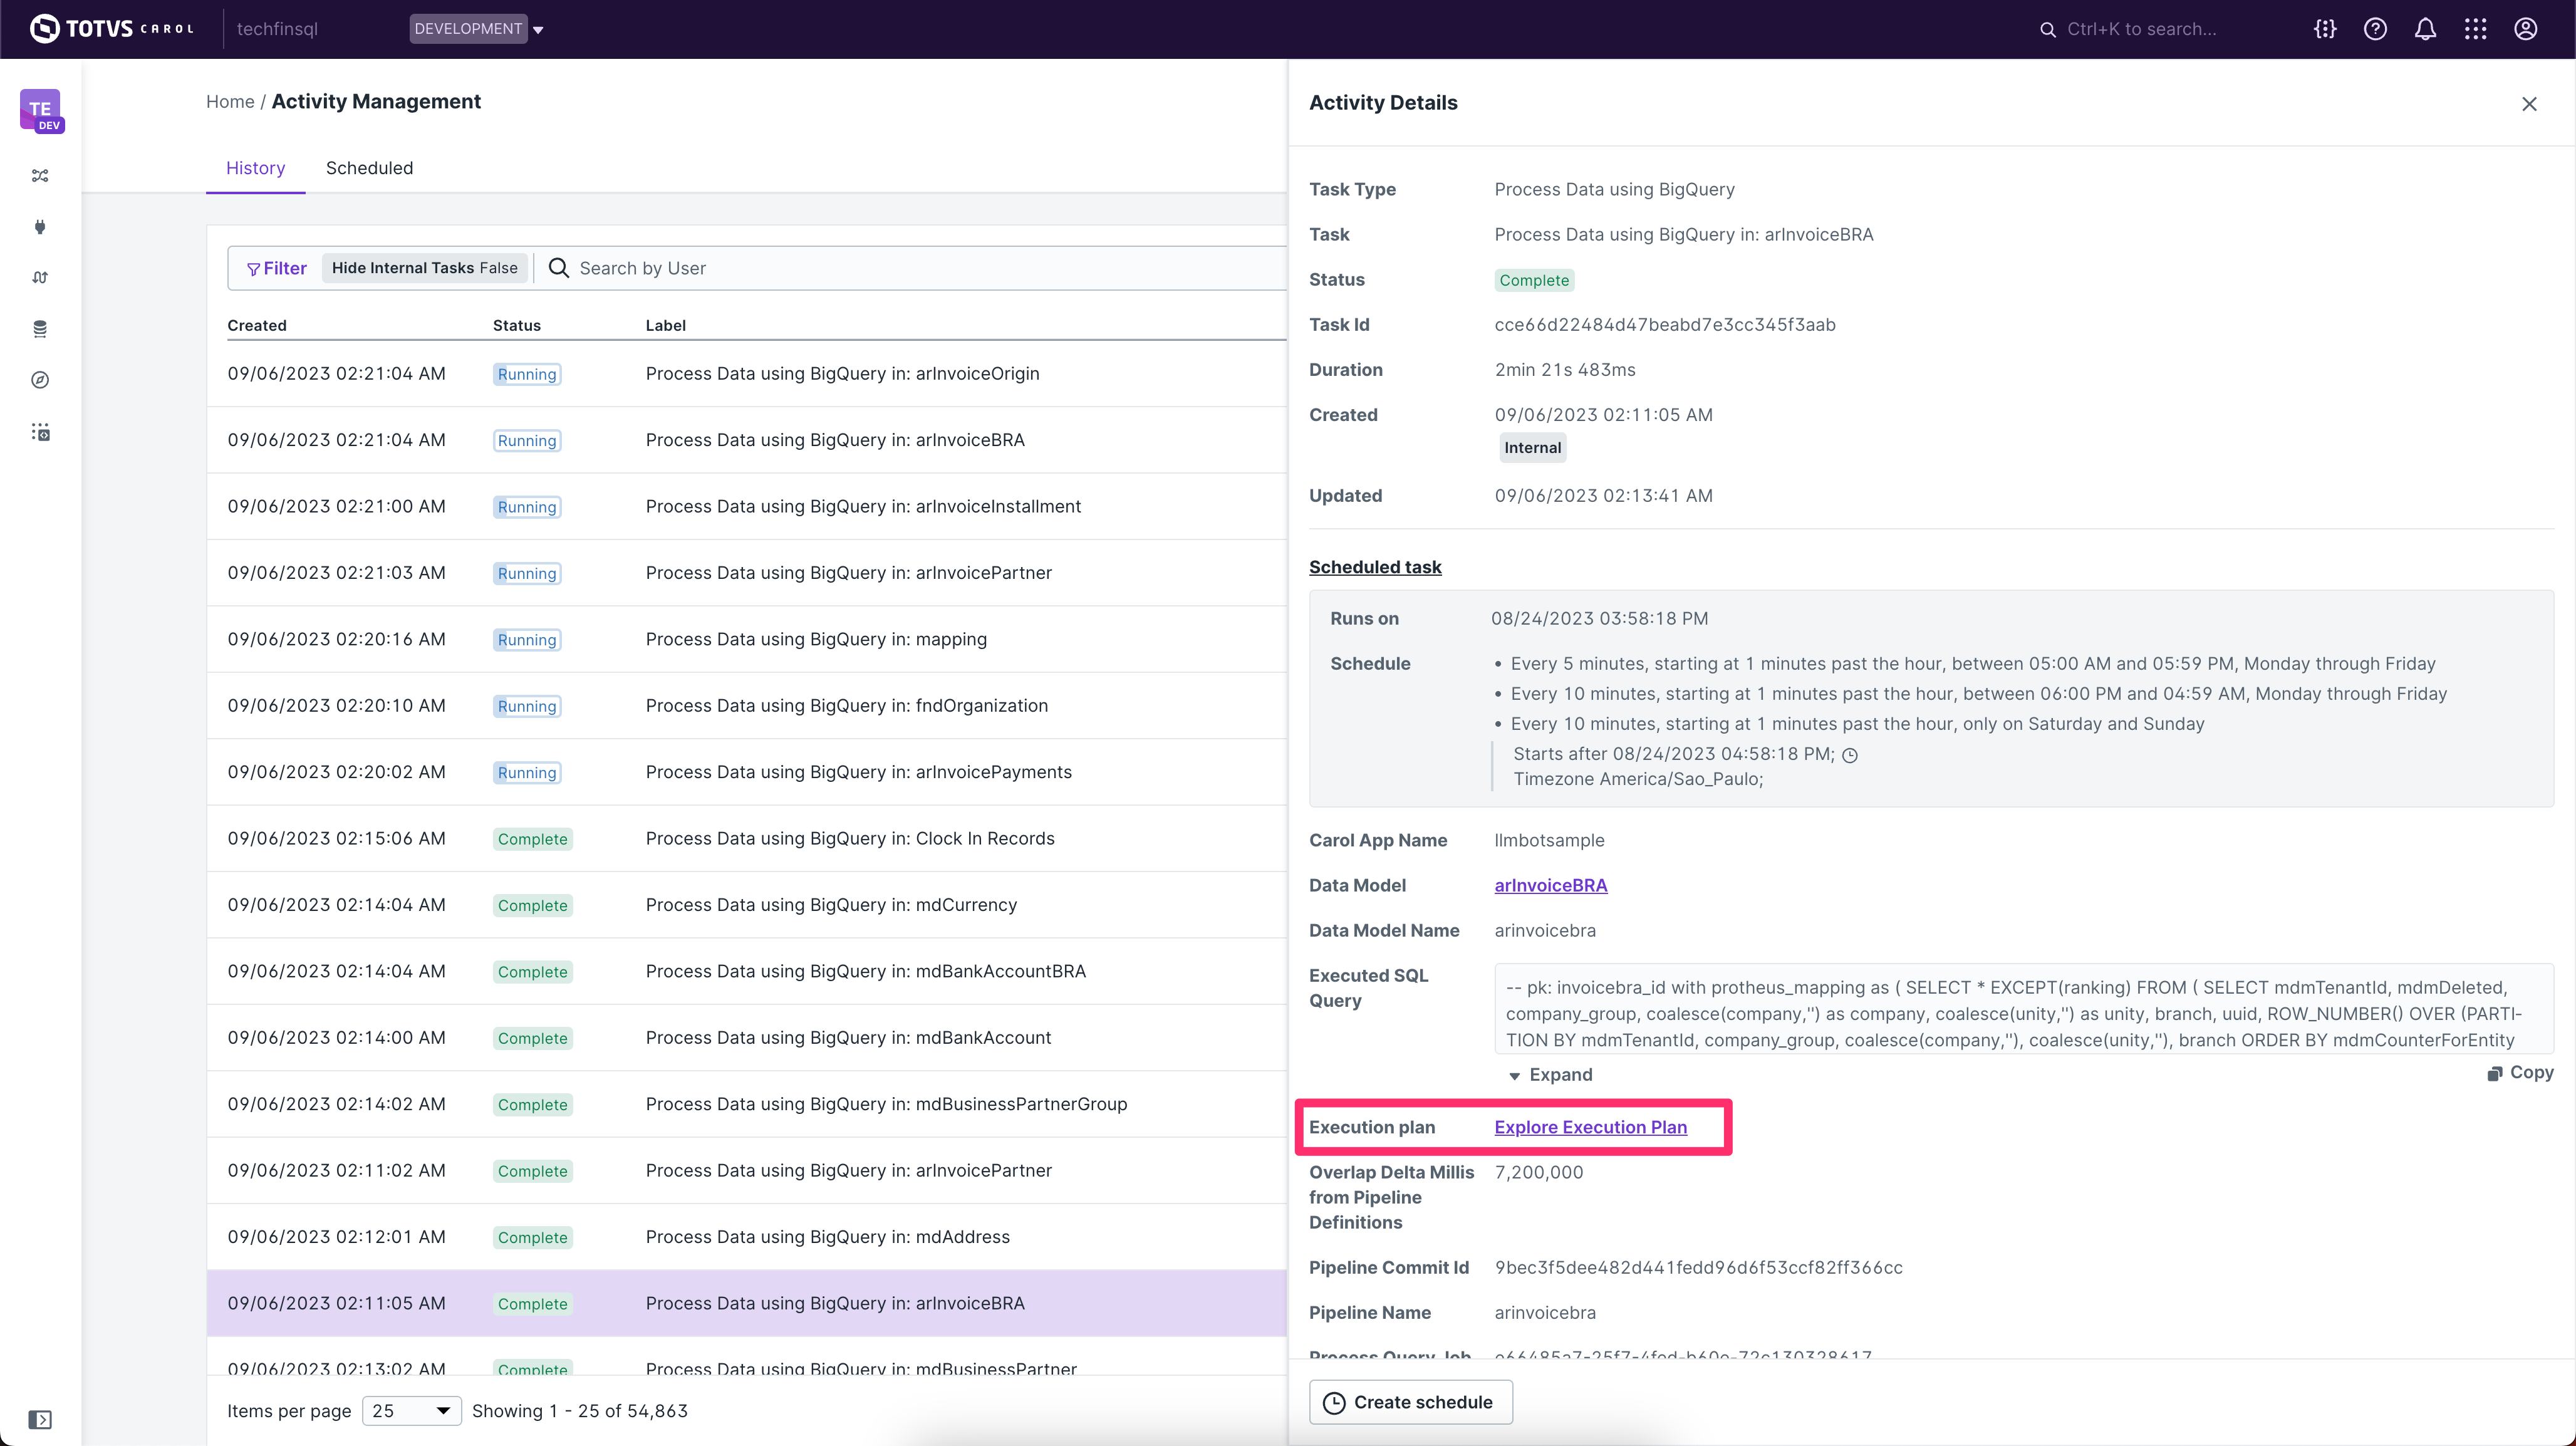This screenshot has height=1446, width=2576.
Task: Open the compass explore icon in sidebar
Action: (x=40, y=380)
